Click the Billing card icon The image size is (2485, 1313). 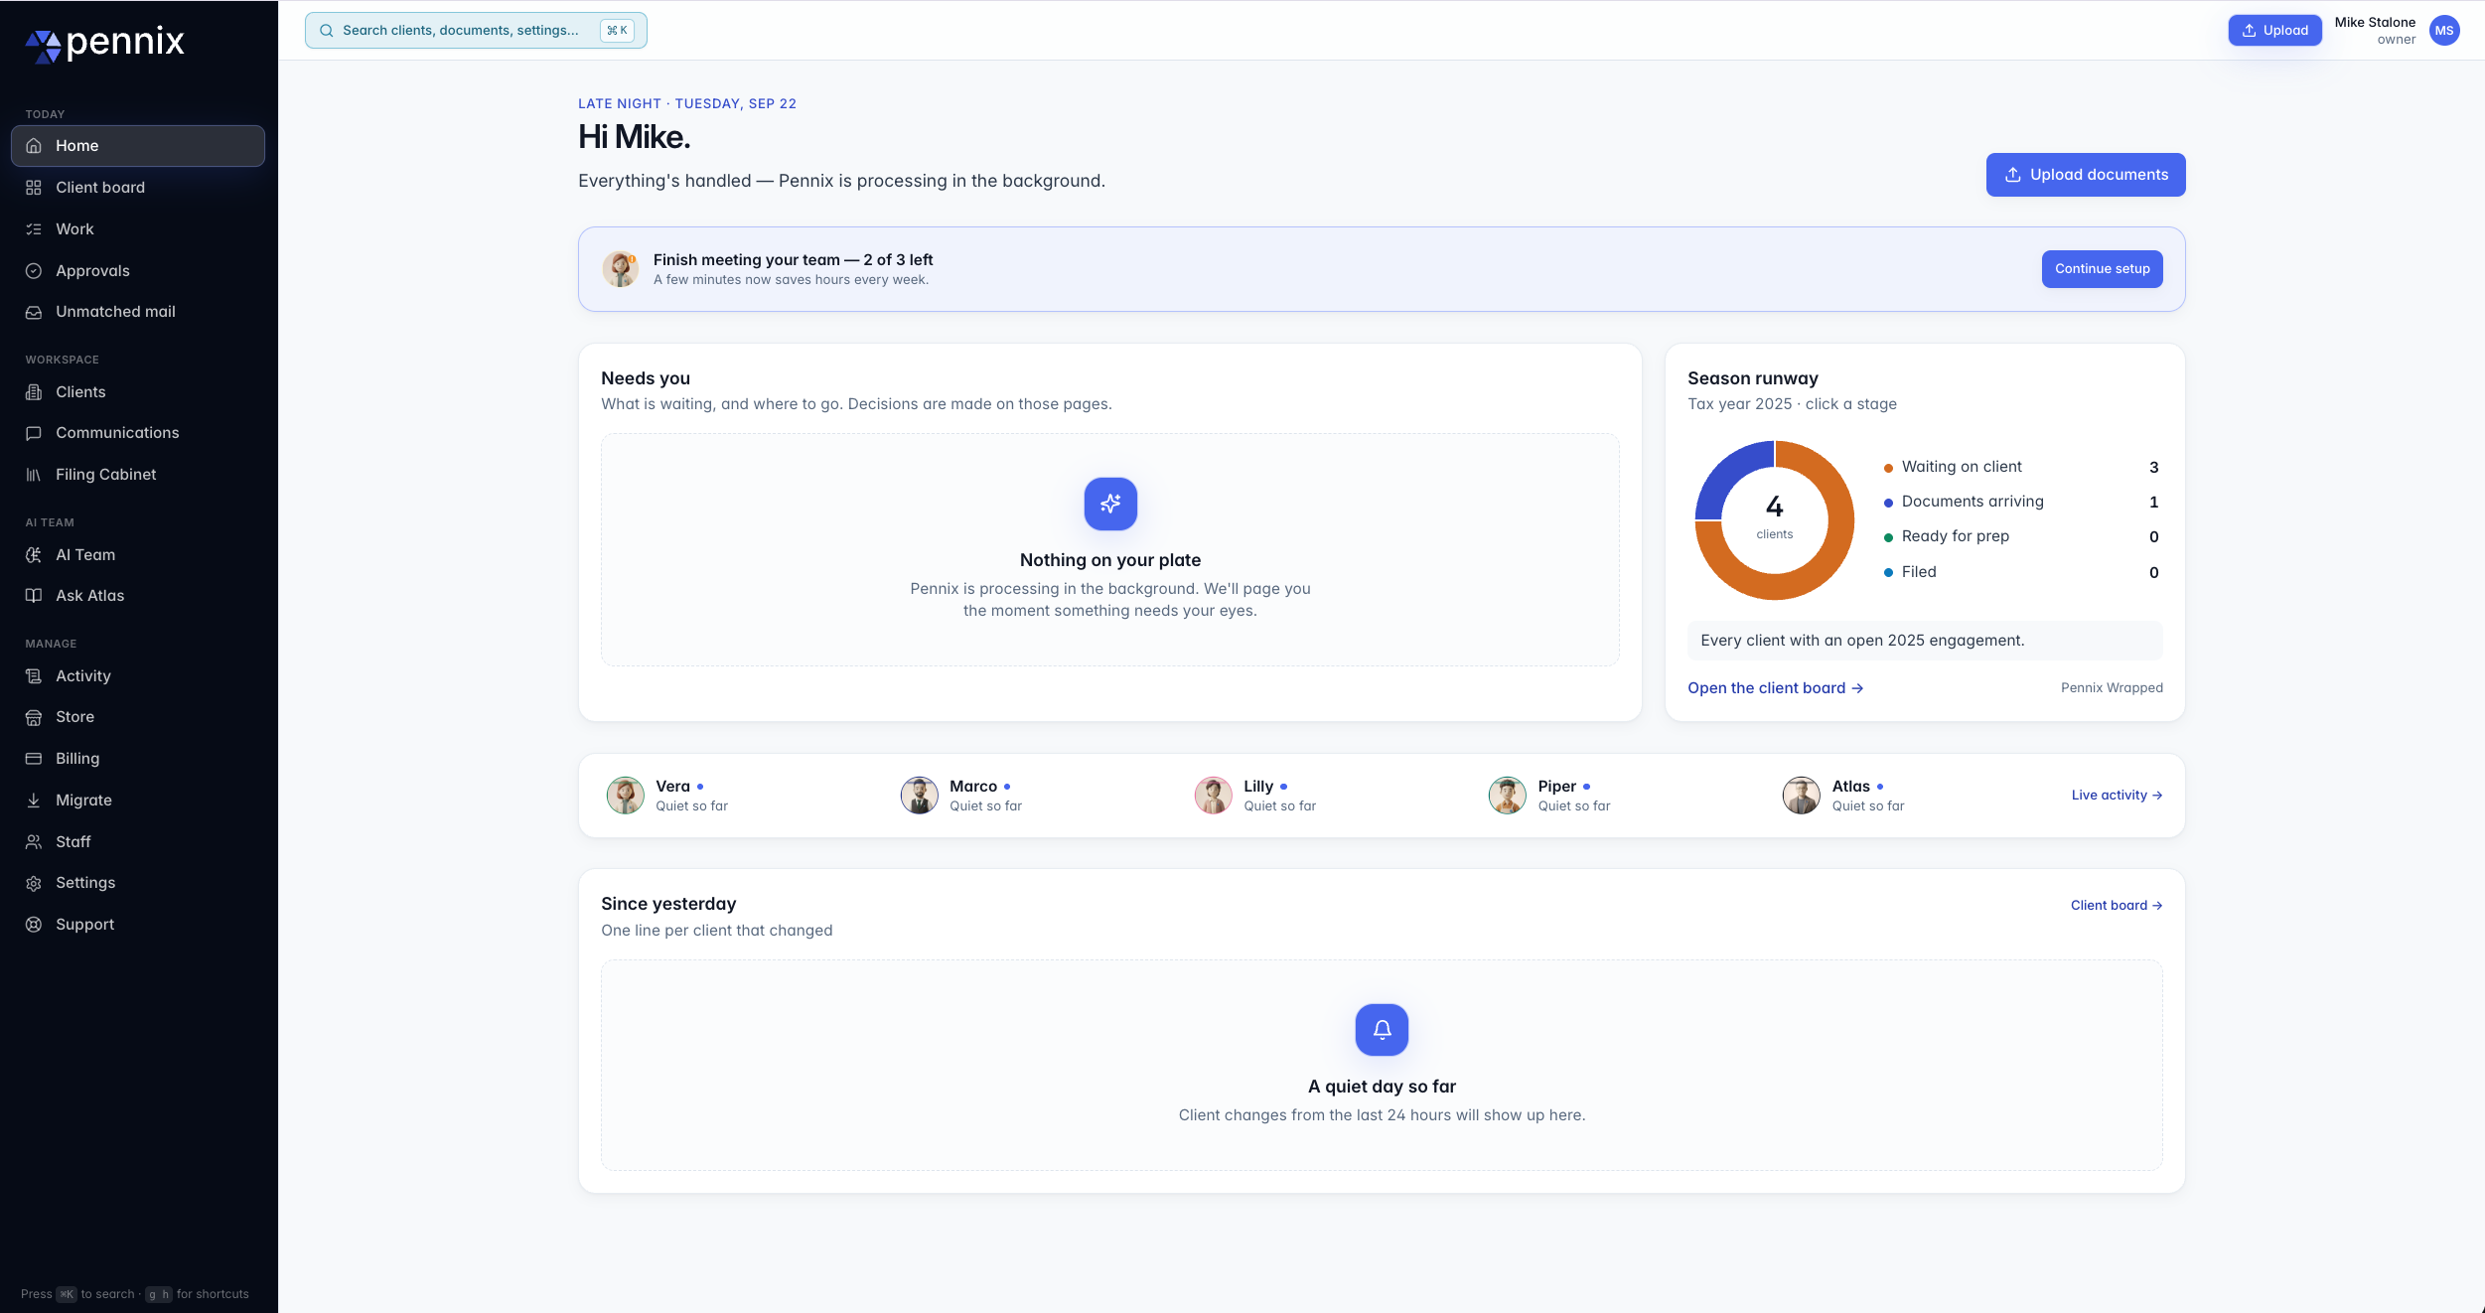pos(34,759)
